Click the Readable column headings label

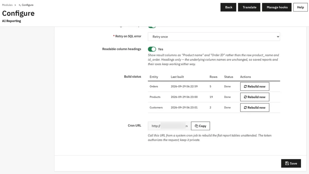pyautogui.click(x=122, y=49)
